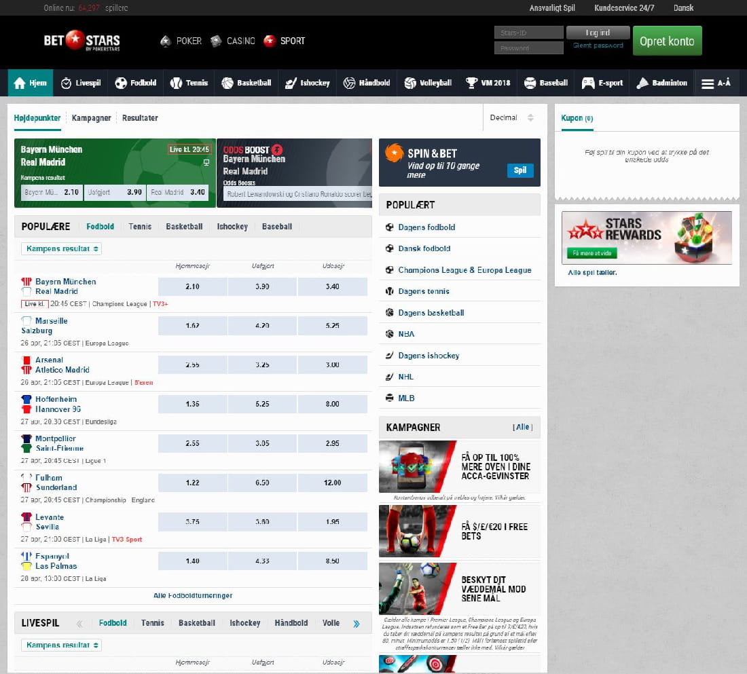747x674 pixels.
Task: Go to Hjem house icon
Action: (20, 83)
